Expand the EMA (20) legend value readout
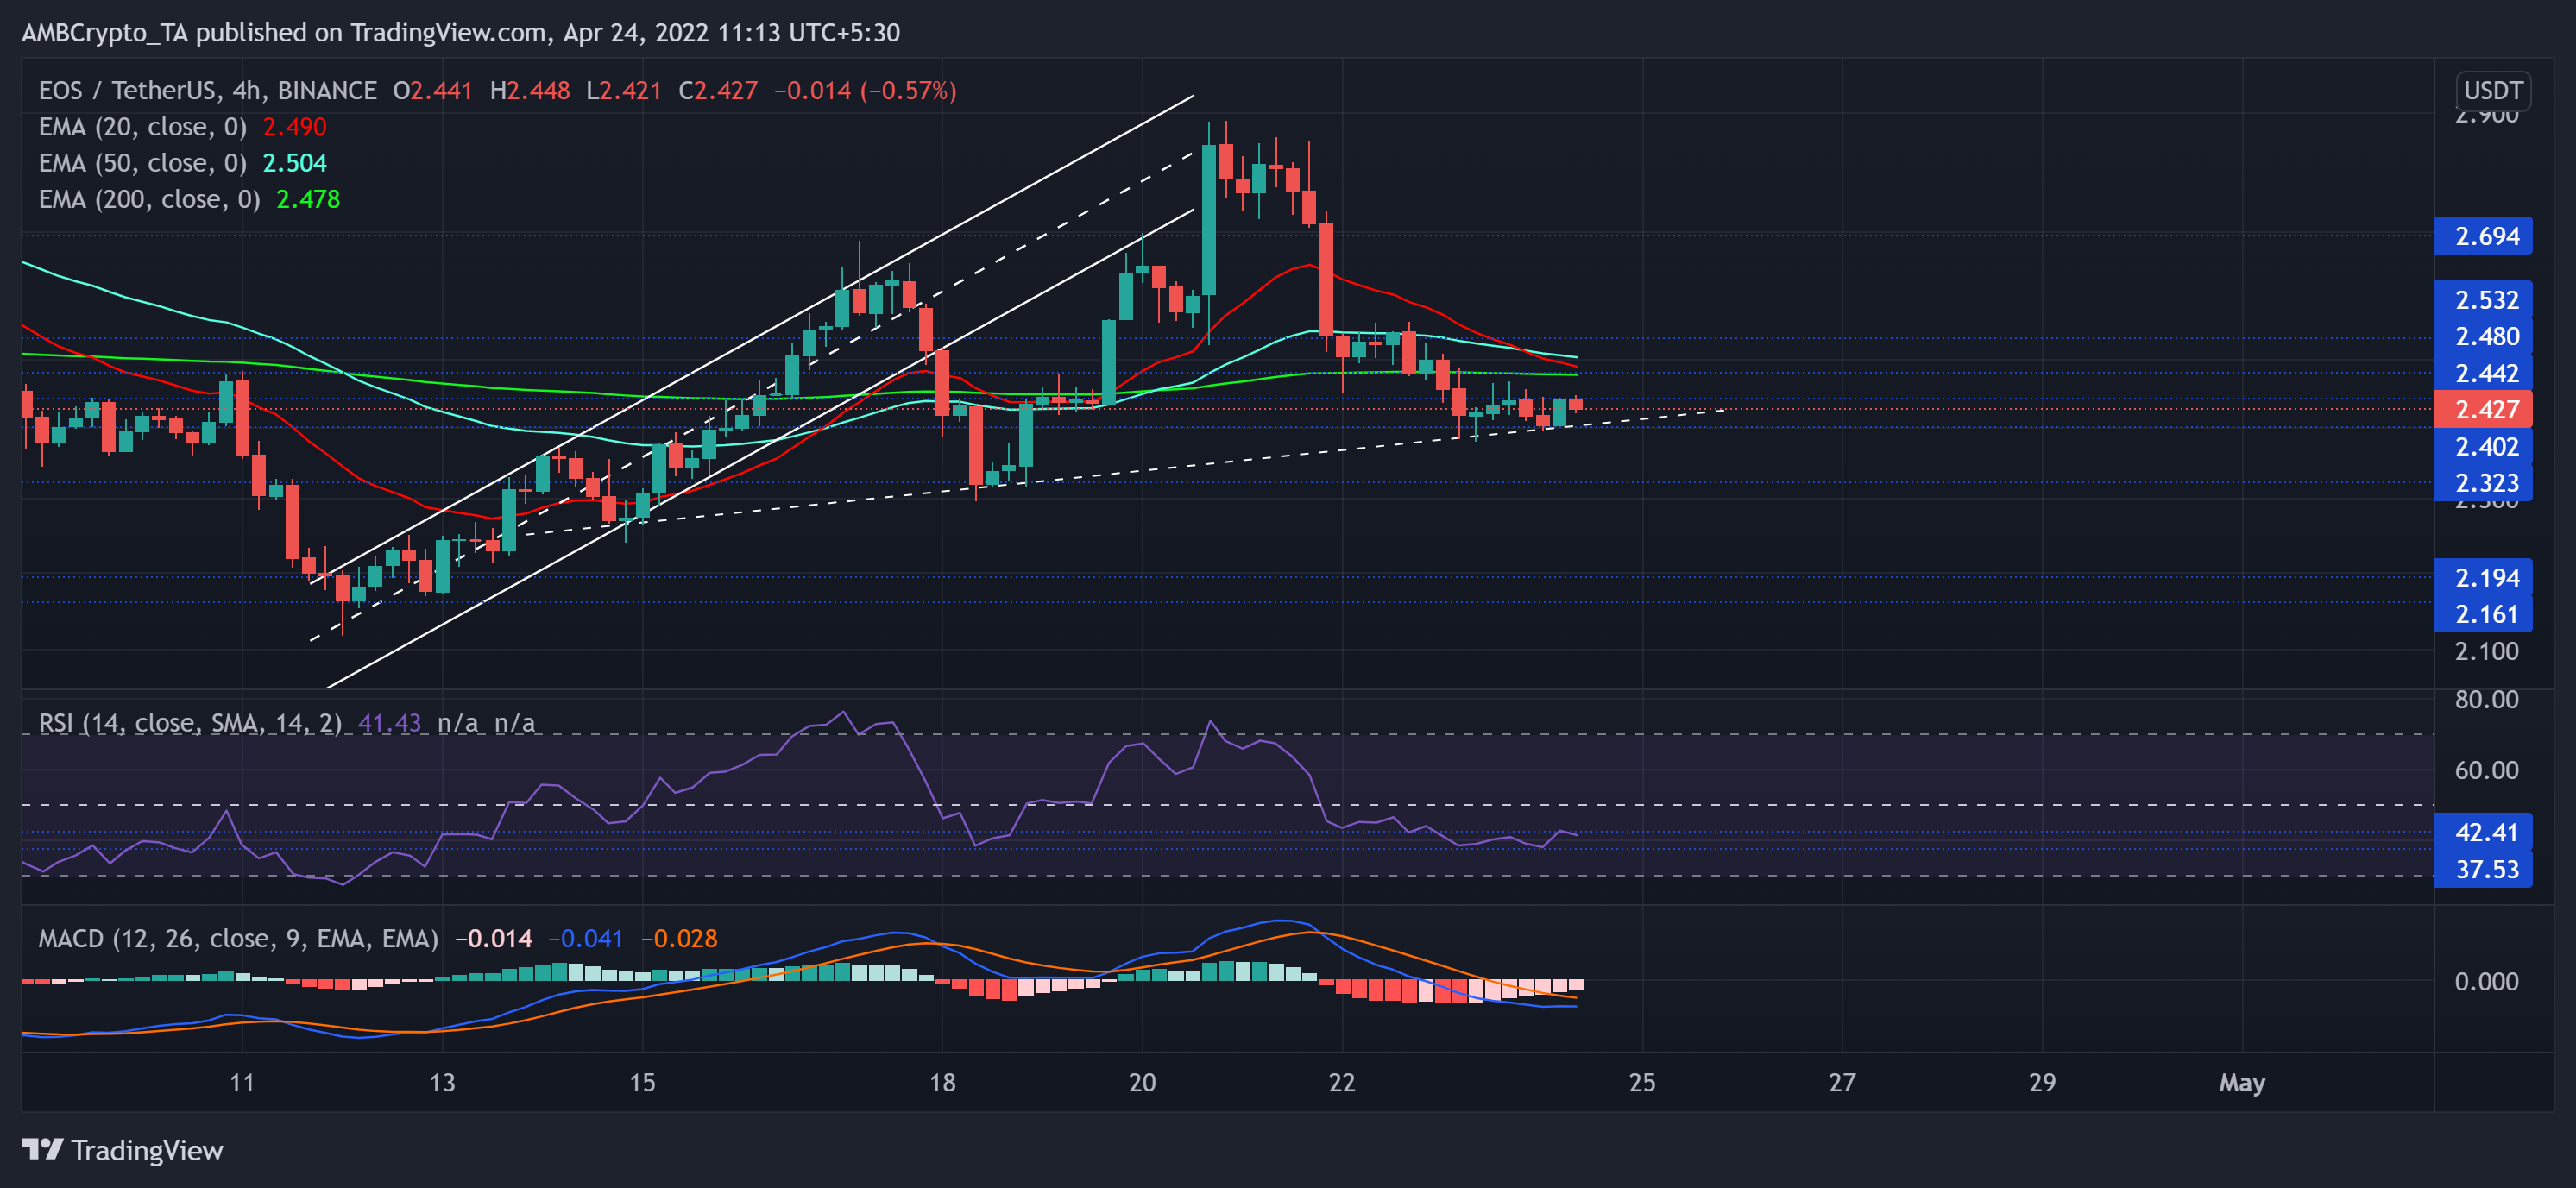2576x1188 pixels. click(292, 127)
